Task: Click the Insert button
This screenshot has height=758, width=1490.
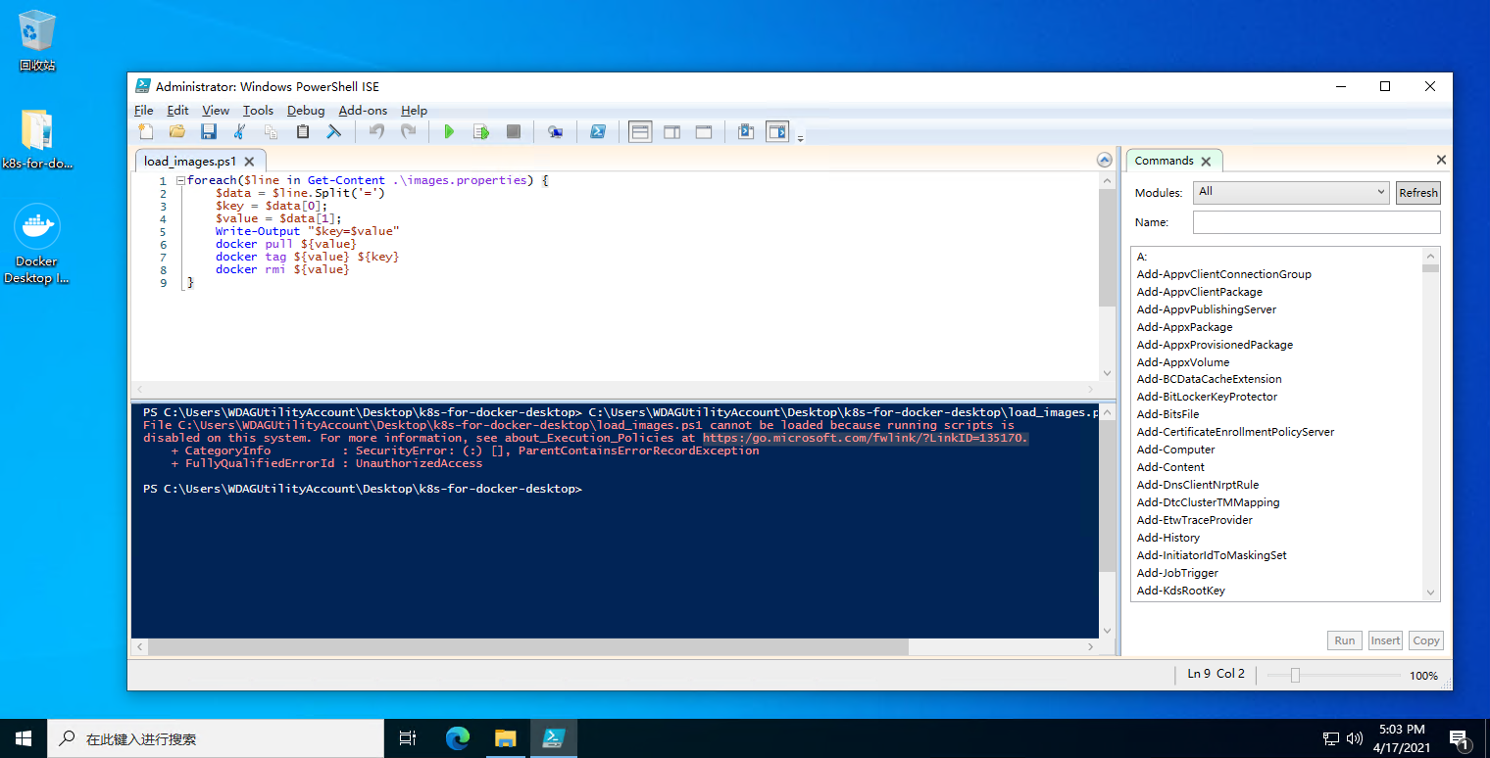Action: [1385, 640]
